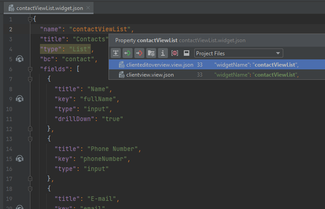Click the "true" value on line 11
The height and width of the screenshot is (209, 325).
[112, 119]
